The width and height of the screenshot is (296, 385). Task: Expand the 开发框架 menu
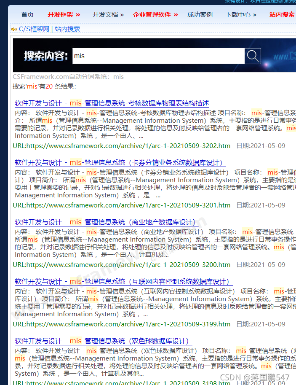(64, 14)
